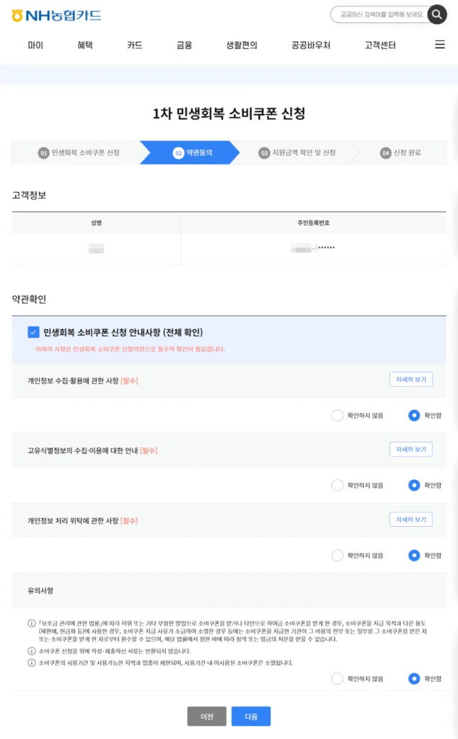Screen dimensions: 458x739
Task: Click the 약관확인 heading
Action: tap(30, 299)
